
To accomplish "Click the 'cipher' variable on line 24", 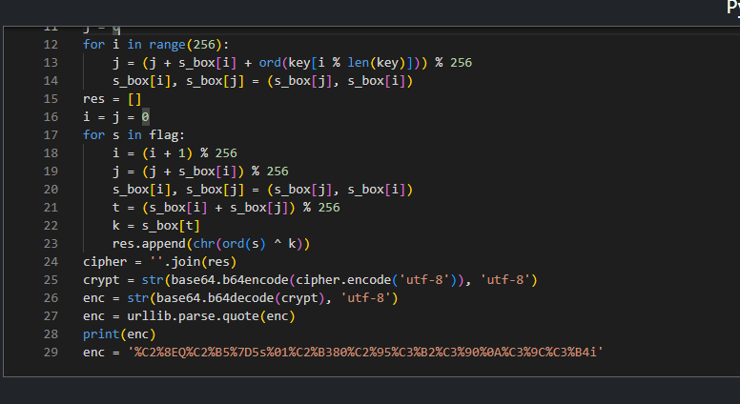I will point(105,262).
